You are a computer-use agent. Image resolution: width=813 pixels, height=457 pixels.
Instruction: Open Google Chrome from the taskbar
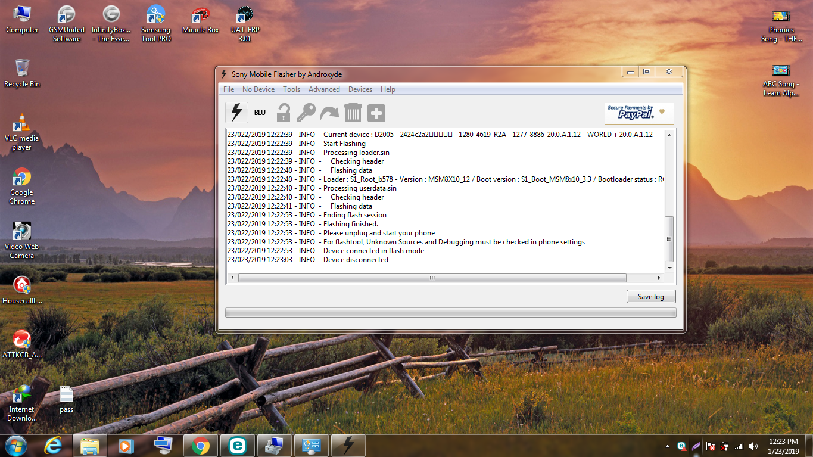pos(201,446)
